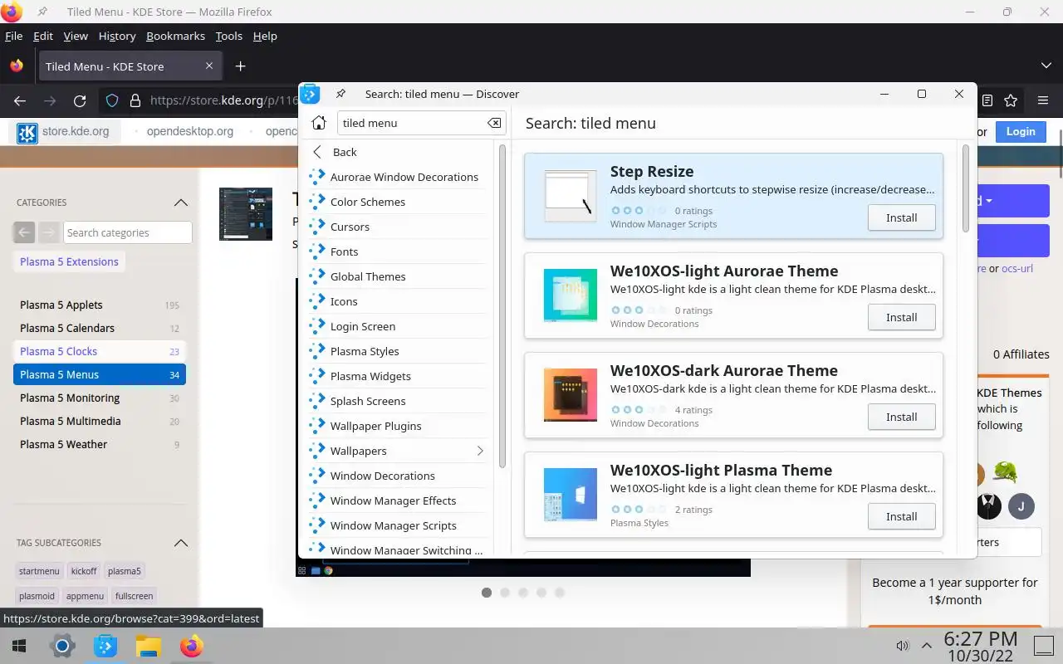
Task: Collapse the CATEGORIES section
Action: coord(180,203)
